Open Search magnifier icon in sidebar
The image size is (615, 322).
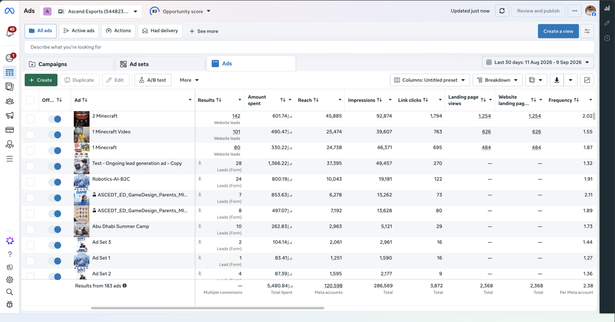pyautogui.click(x=10, y=292)
